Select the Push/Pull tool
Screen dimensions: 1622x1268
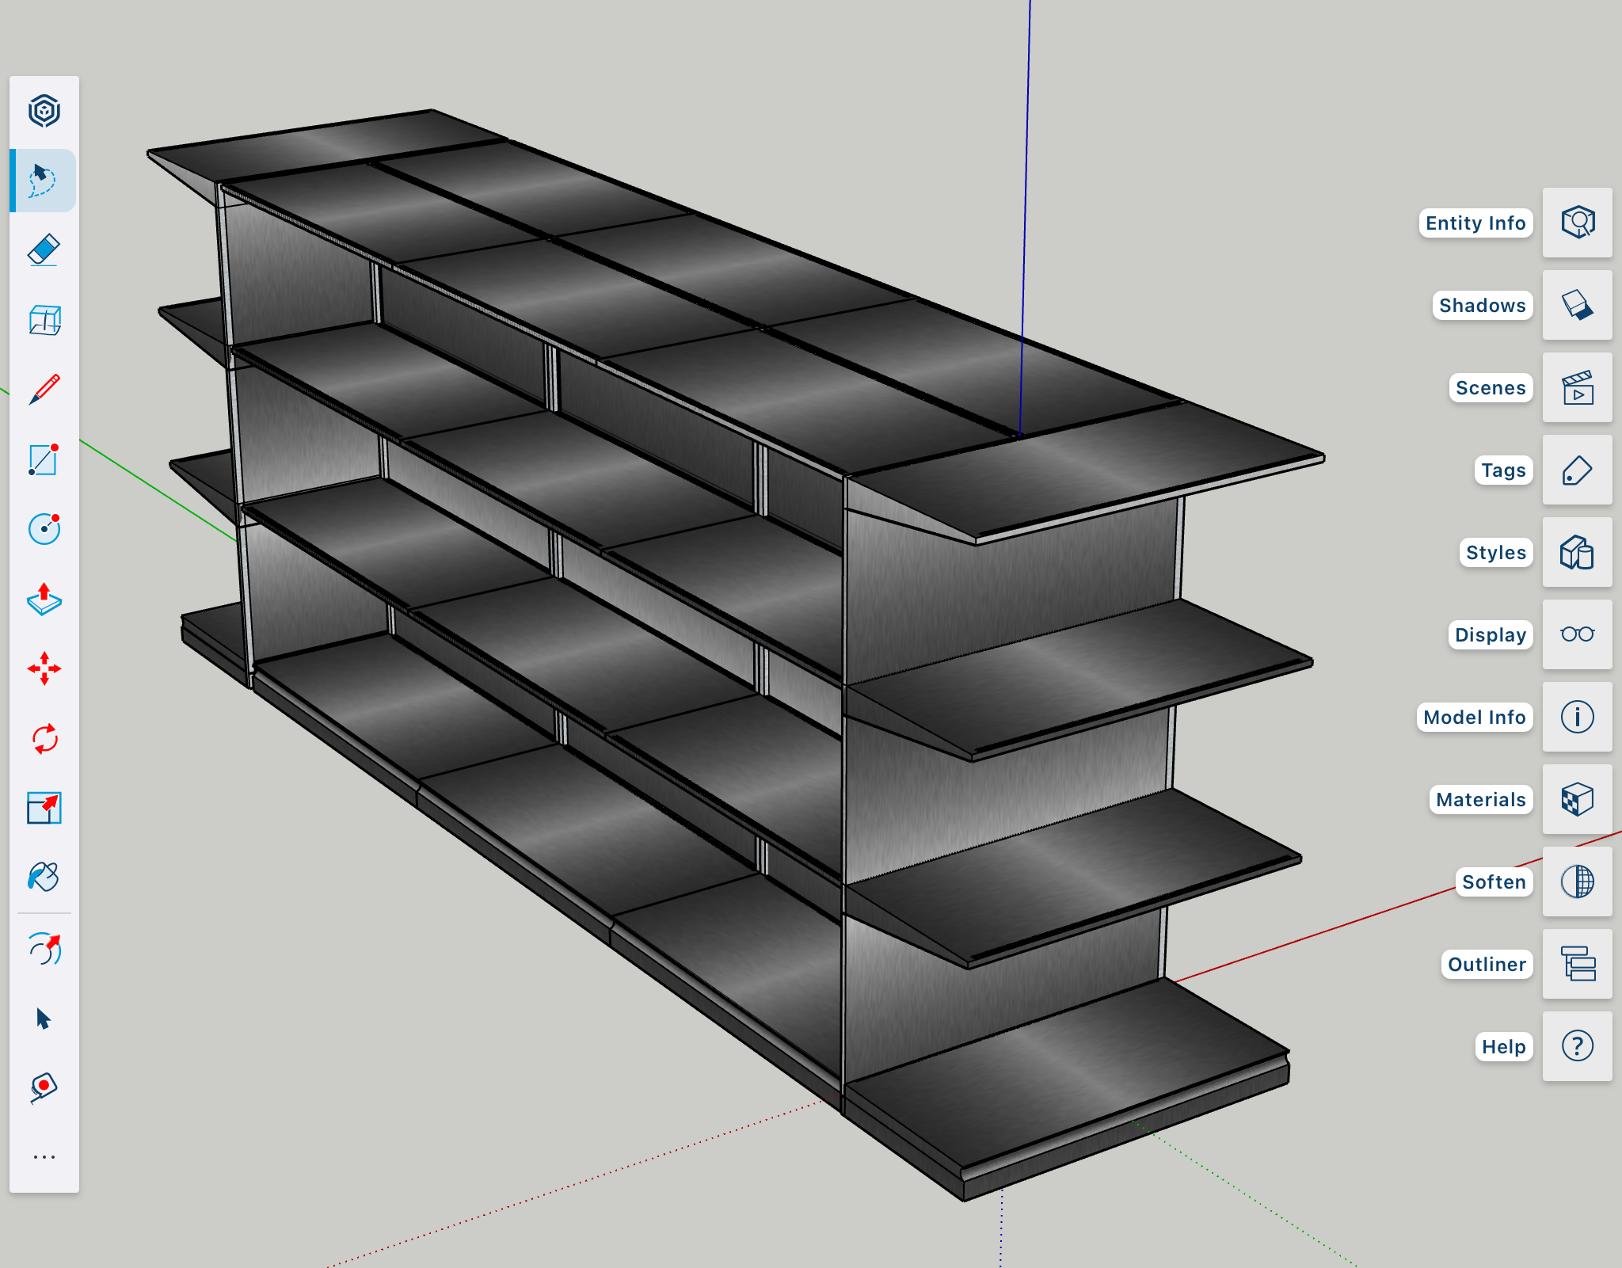44,600
